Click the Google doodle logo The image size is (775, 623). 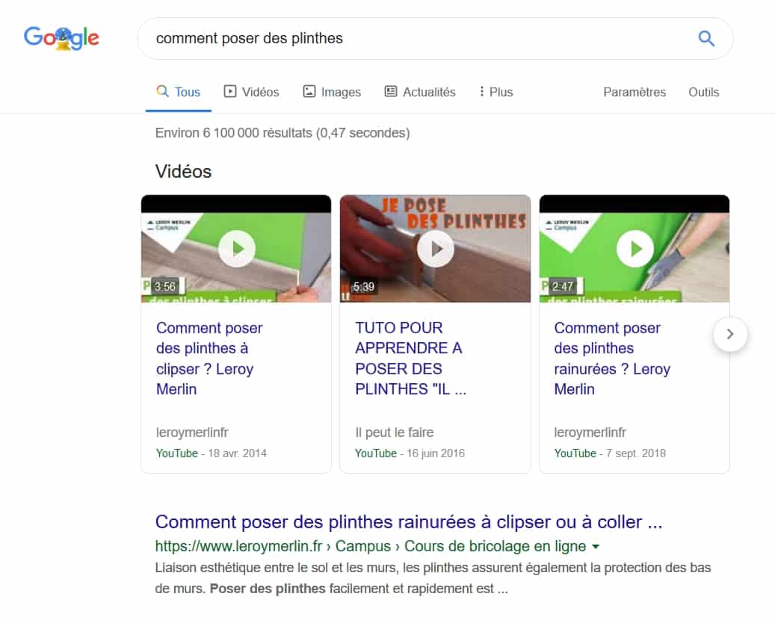click(62, 38)
